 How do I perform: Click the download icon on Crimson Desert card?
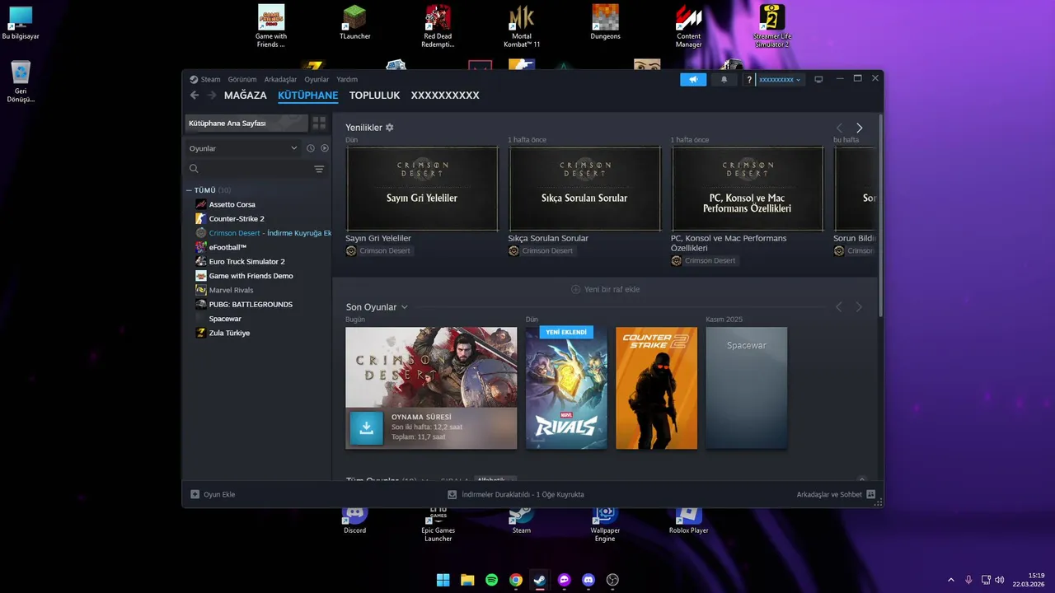coord(367,428)
